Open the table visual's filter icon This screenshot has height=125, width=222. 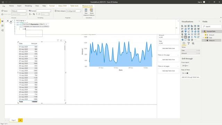[x=58, y=40]
